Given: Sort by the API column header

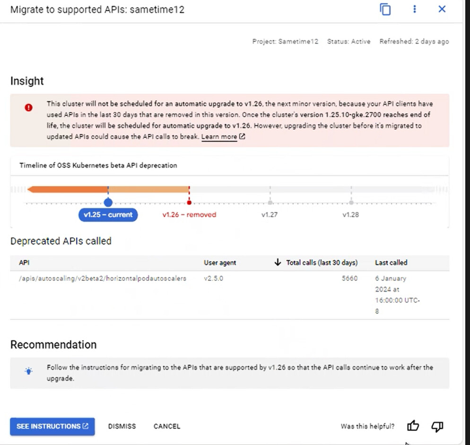Looking at the screenshot, I should [x=24, y=262].
